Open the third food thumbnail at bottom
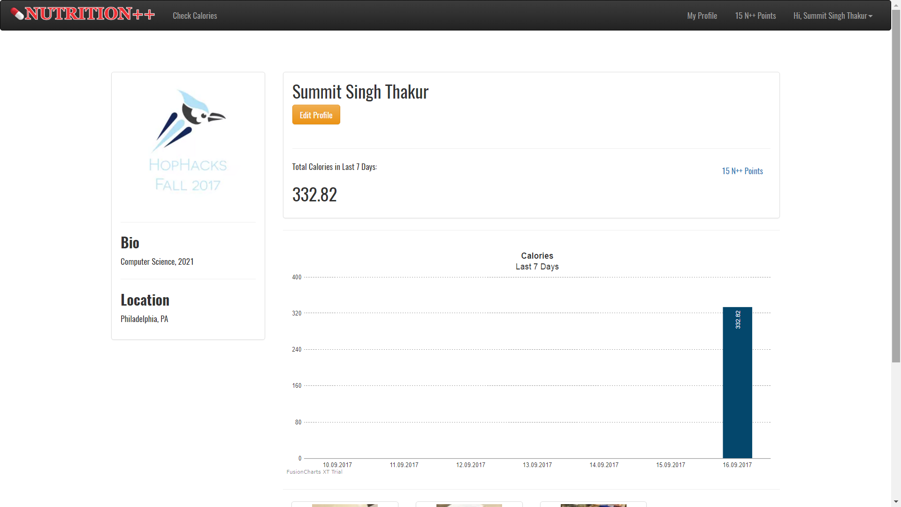The width and height of the screenshot is (901, 507). coord(593,505)
